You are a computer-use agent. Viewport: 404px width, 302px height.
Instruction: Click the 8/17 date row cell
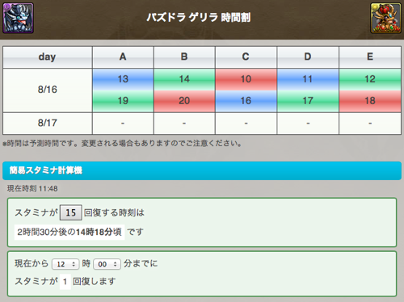(x=48, y=124)
